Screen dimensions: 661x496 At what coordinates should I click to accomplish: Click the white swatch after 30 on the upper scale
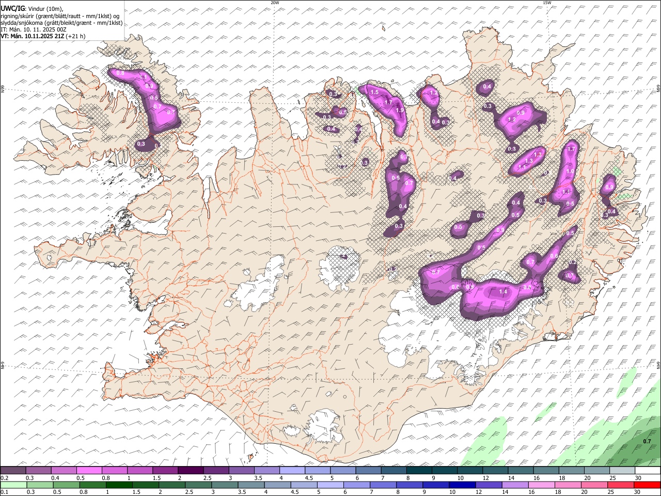pyautogui.click(x=647, y=471)
